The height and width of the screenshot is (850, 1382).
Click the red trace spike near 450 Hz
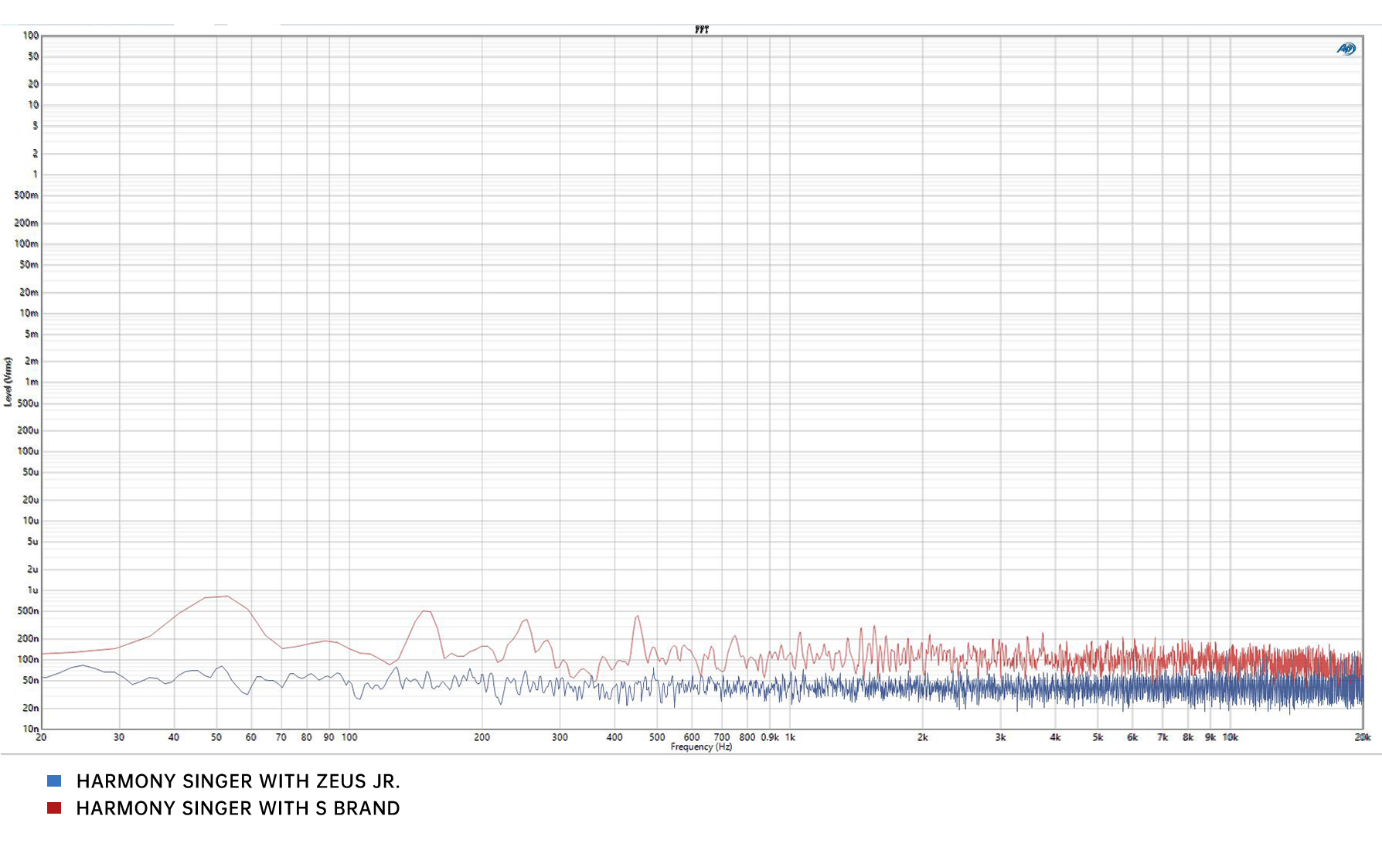[x=637, y=616]
